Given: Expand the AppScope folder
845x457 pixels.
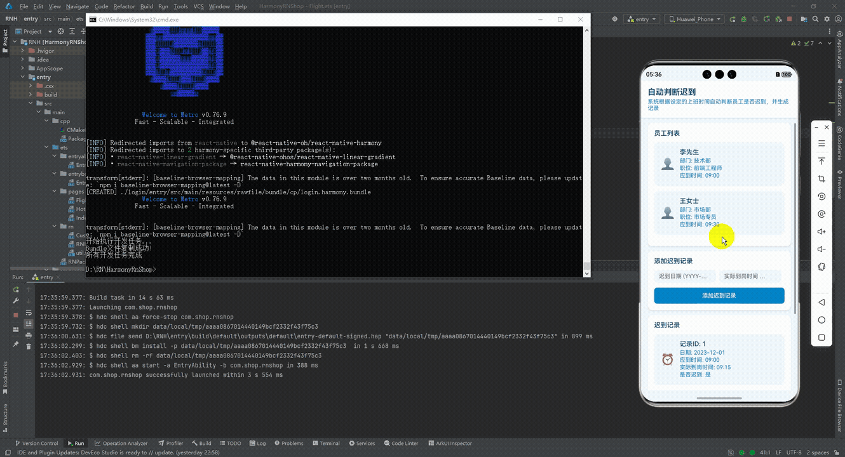Looking at the screenshot, I should coord(23,68).
